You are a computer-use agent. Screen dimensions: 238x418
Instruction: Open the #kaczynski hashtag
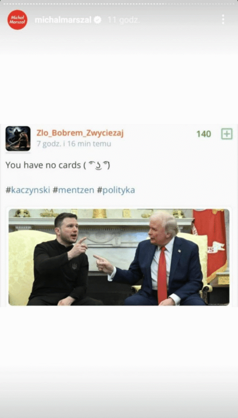28,190
